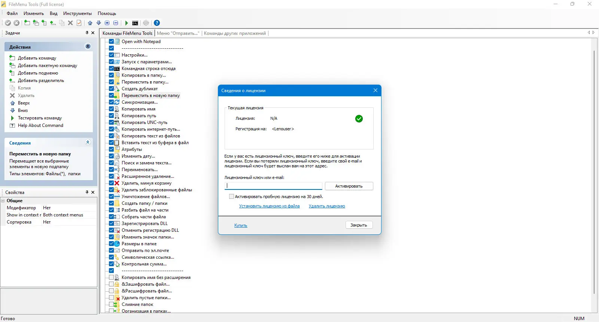Select the Сортировка property row
The image size is (599, 322).
tap(49, 222)
